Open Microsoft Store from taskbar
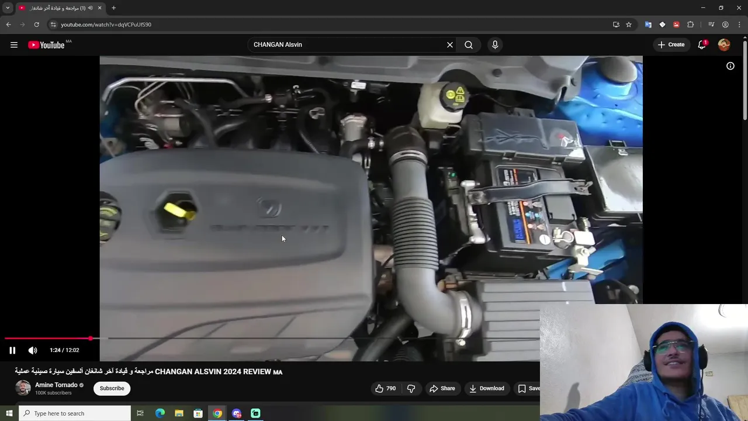Viewport: 748px width, 421px height. click(198, 413)
